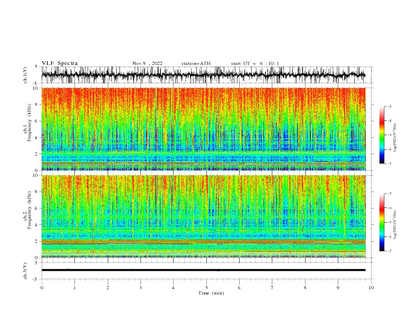Click the time axis tick label '0'
The image size is (418, 323).
(x=42, y=288)
